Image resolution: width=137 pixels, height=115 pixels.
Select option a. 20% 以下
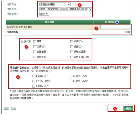click(x=33, y=76)
